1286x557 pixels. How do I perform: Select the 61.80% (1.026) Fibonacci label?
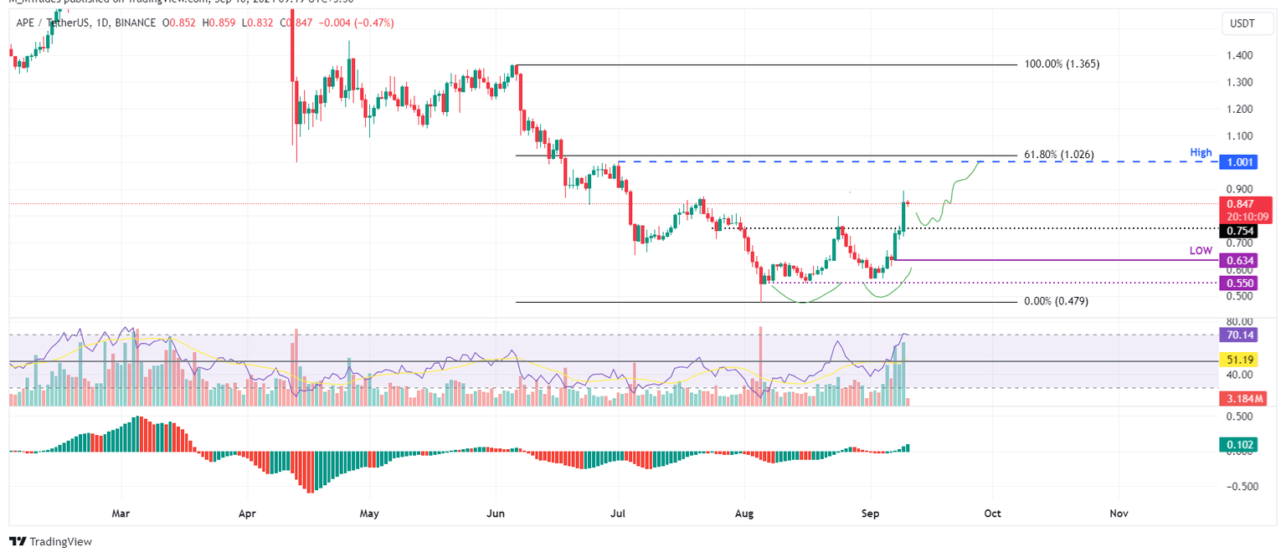pos(1059,156)
